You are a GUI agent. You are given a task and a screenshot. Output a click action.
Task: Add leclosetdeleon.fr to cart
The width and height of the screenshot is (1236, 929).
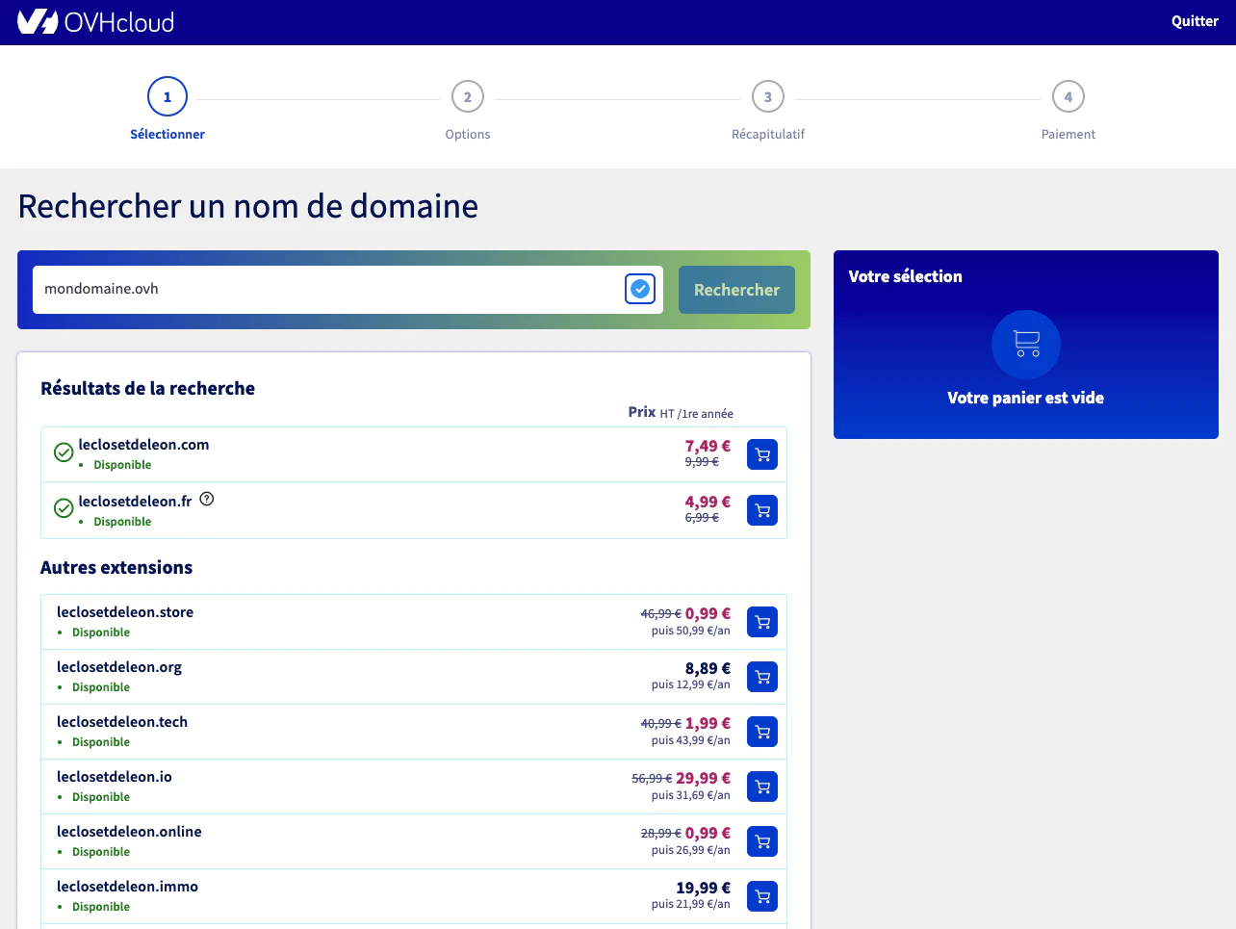pos(762,510)
